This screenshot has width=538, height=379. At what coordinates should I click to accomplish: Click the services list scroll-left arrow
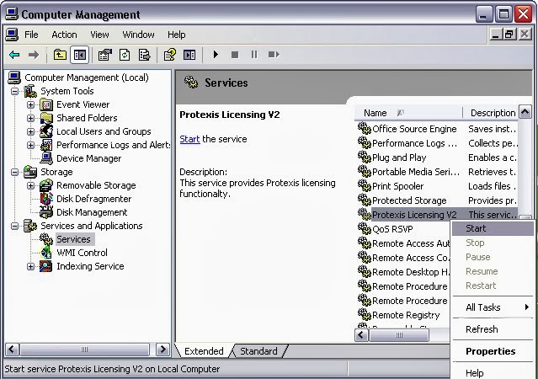tap(361, 334)
